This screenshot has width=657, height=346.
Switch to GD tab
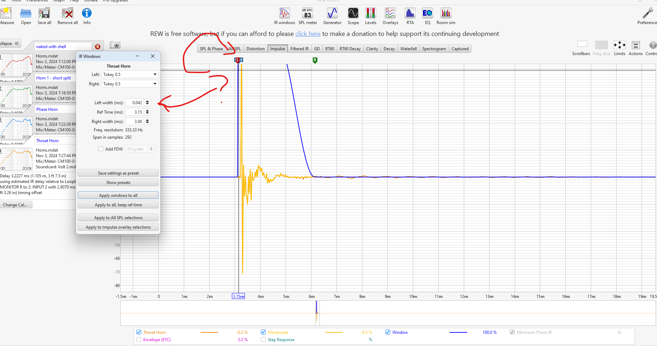(x=317, y=49)
